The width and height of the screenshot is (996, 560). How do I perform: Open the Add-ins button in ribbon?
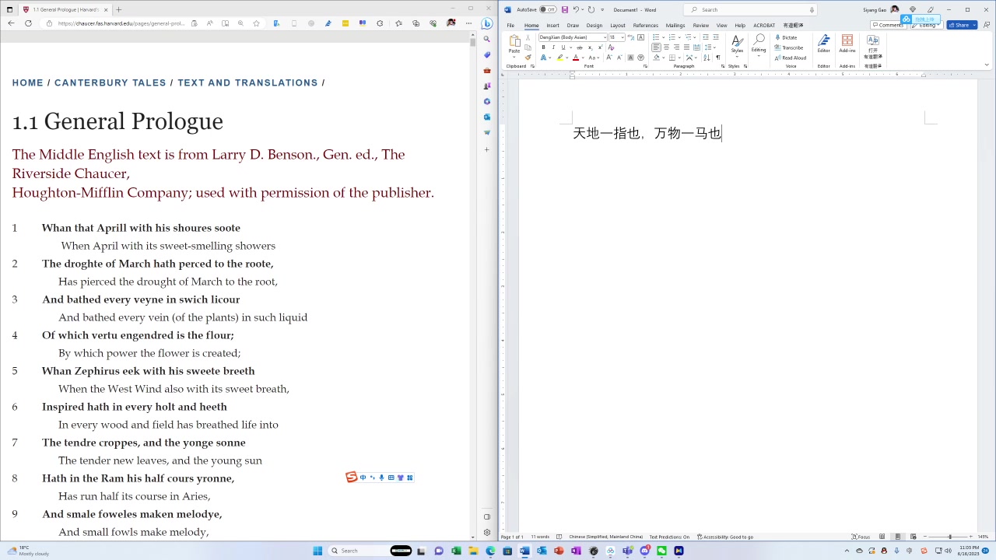847,44
